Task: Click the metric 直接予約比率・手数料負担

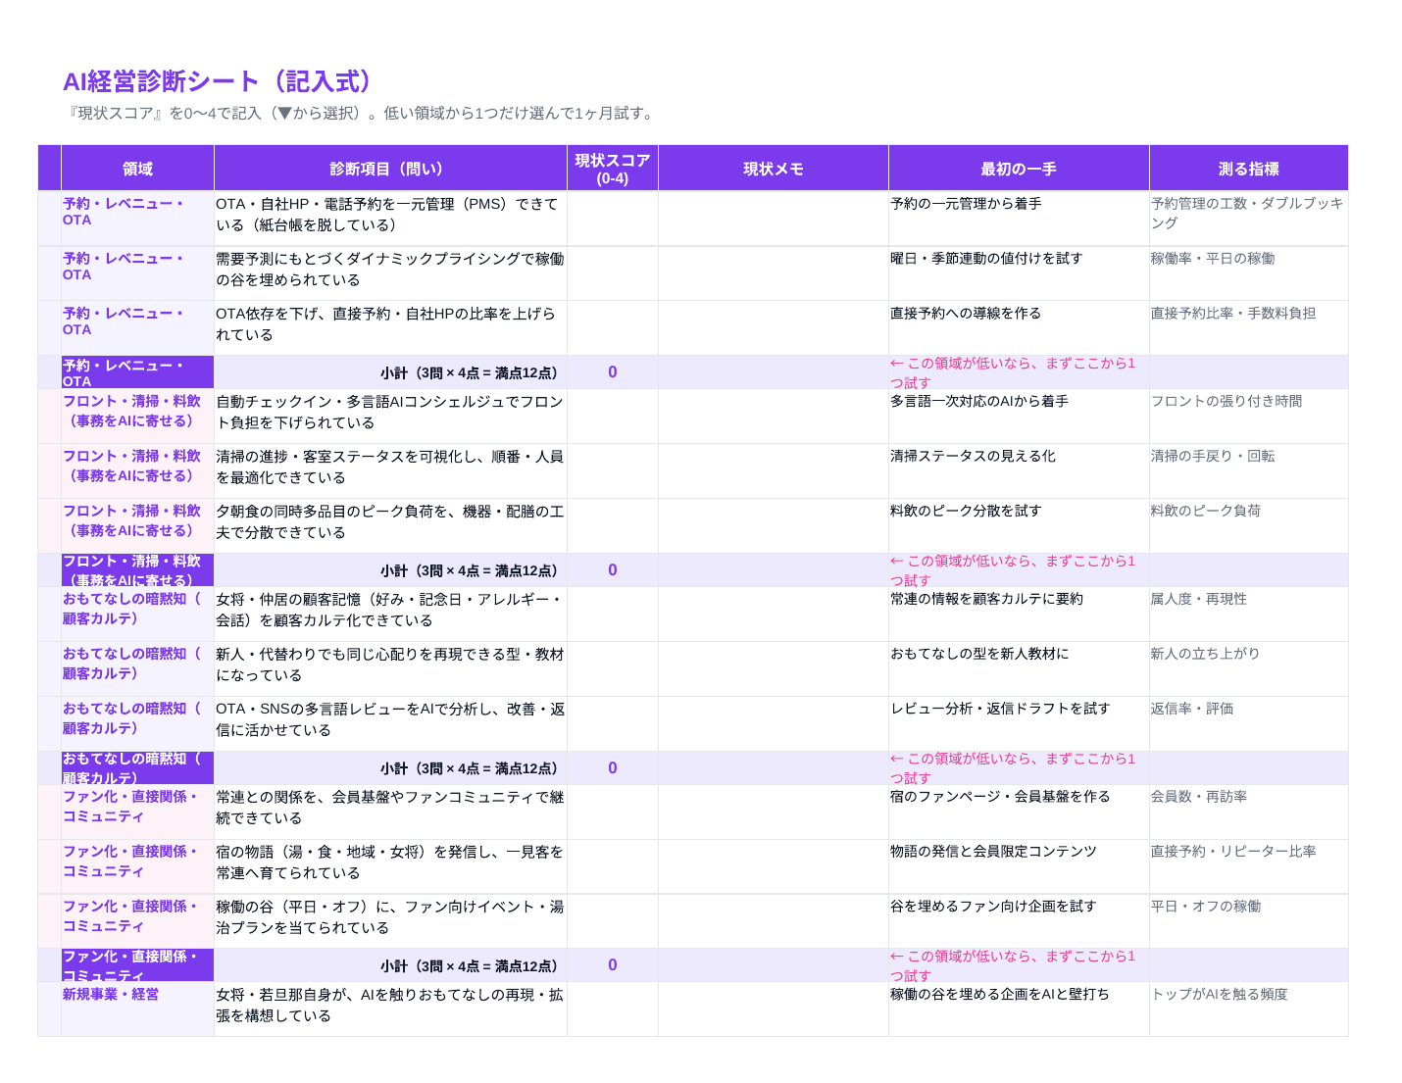Action: tap(1248, 327)
